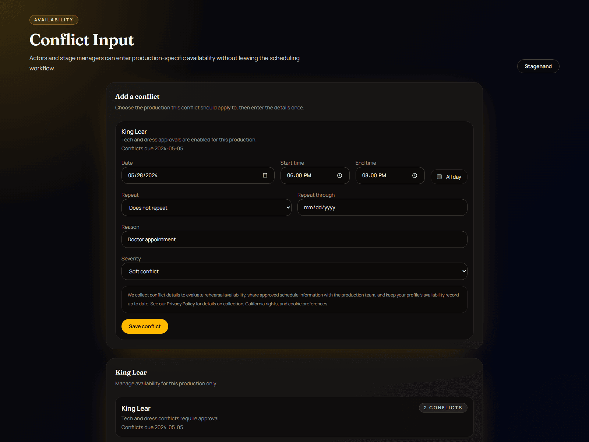Viewport: 589px width, 442px height.
Task: Open the End time clock picker icon
Action: coord(415,176)
